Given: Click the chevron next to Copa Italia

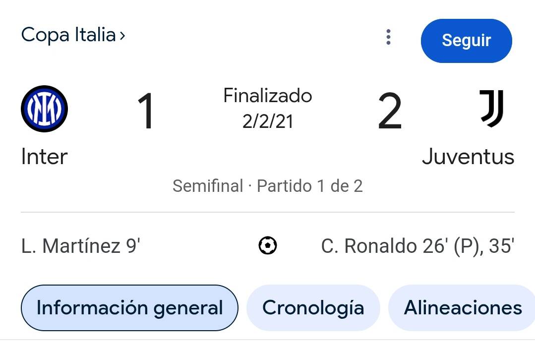Looking at the screenshot, I should pos(122,36).
